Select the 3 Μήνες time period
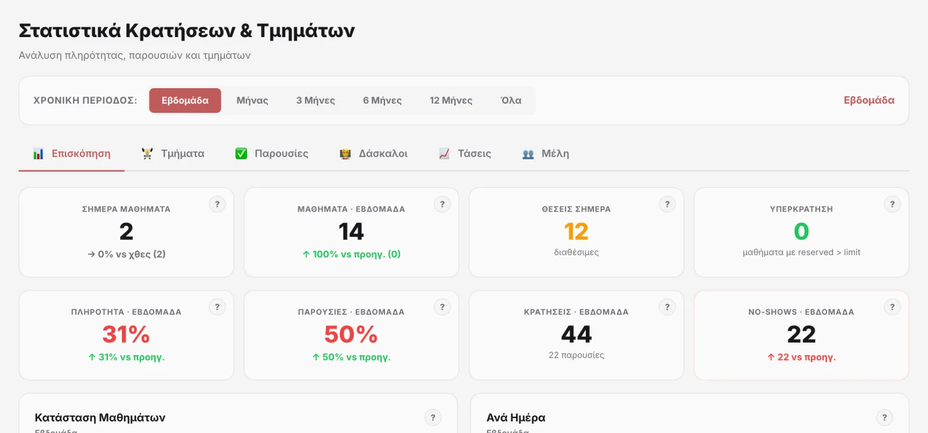The width and height of the screenshot is (928, 433). click(316, 100)
